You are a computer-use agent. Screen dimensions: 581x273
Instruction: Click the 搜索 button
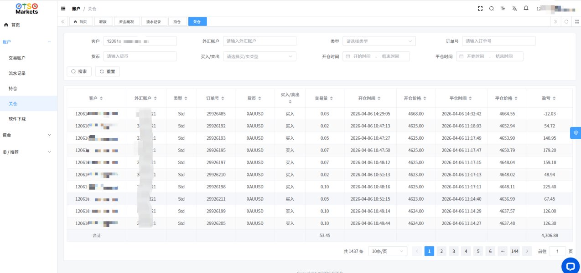79,71
